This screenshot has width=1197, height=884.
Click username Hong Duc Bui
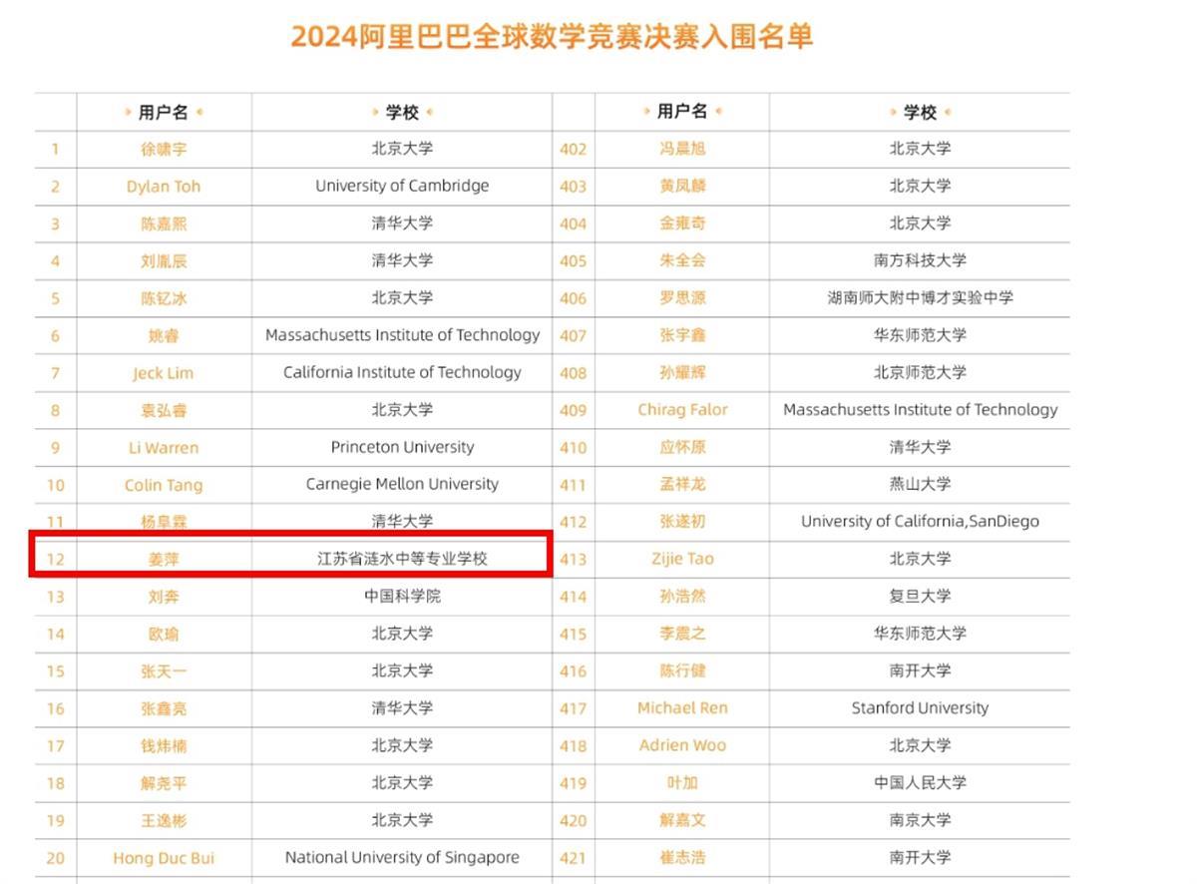point(164,858)
